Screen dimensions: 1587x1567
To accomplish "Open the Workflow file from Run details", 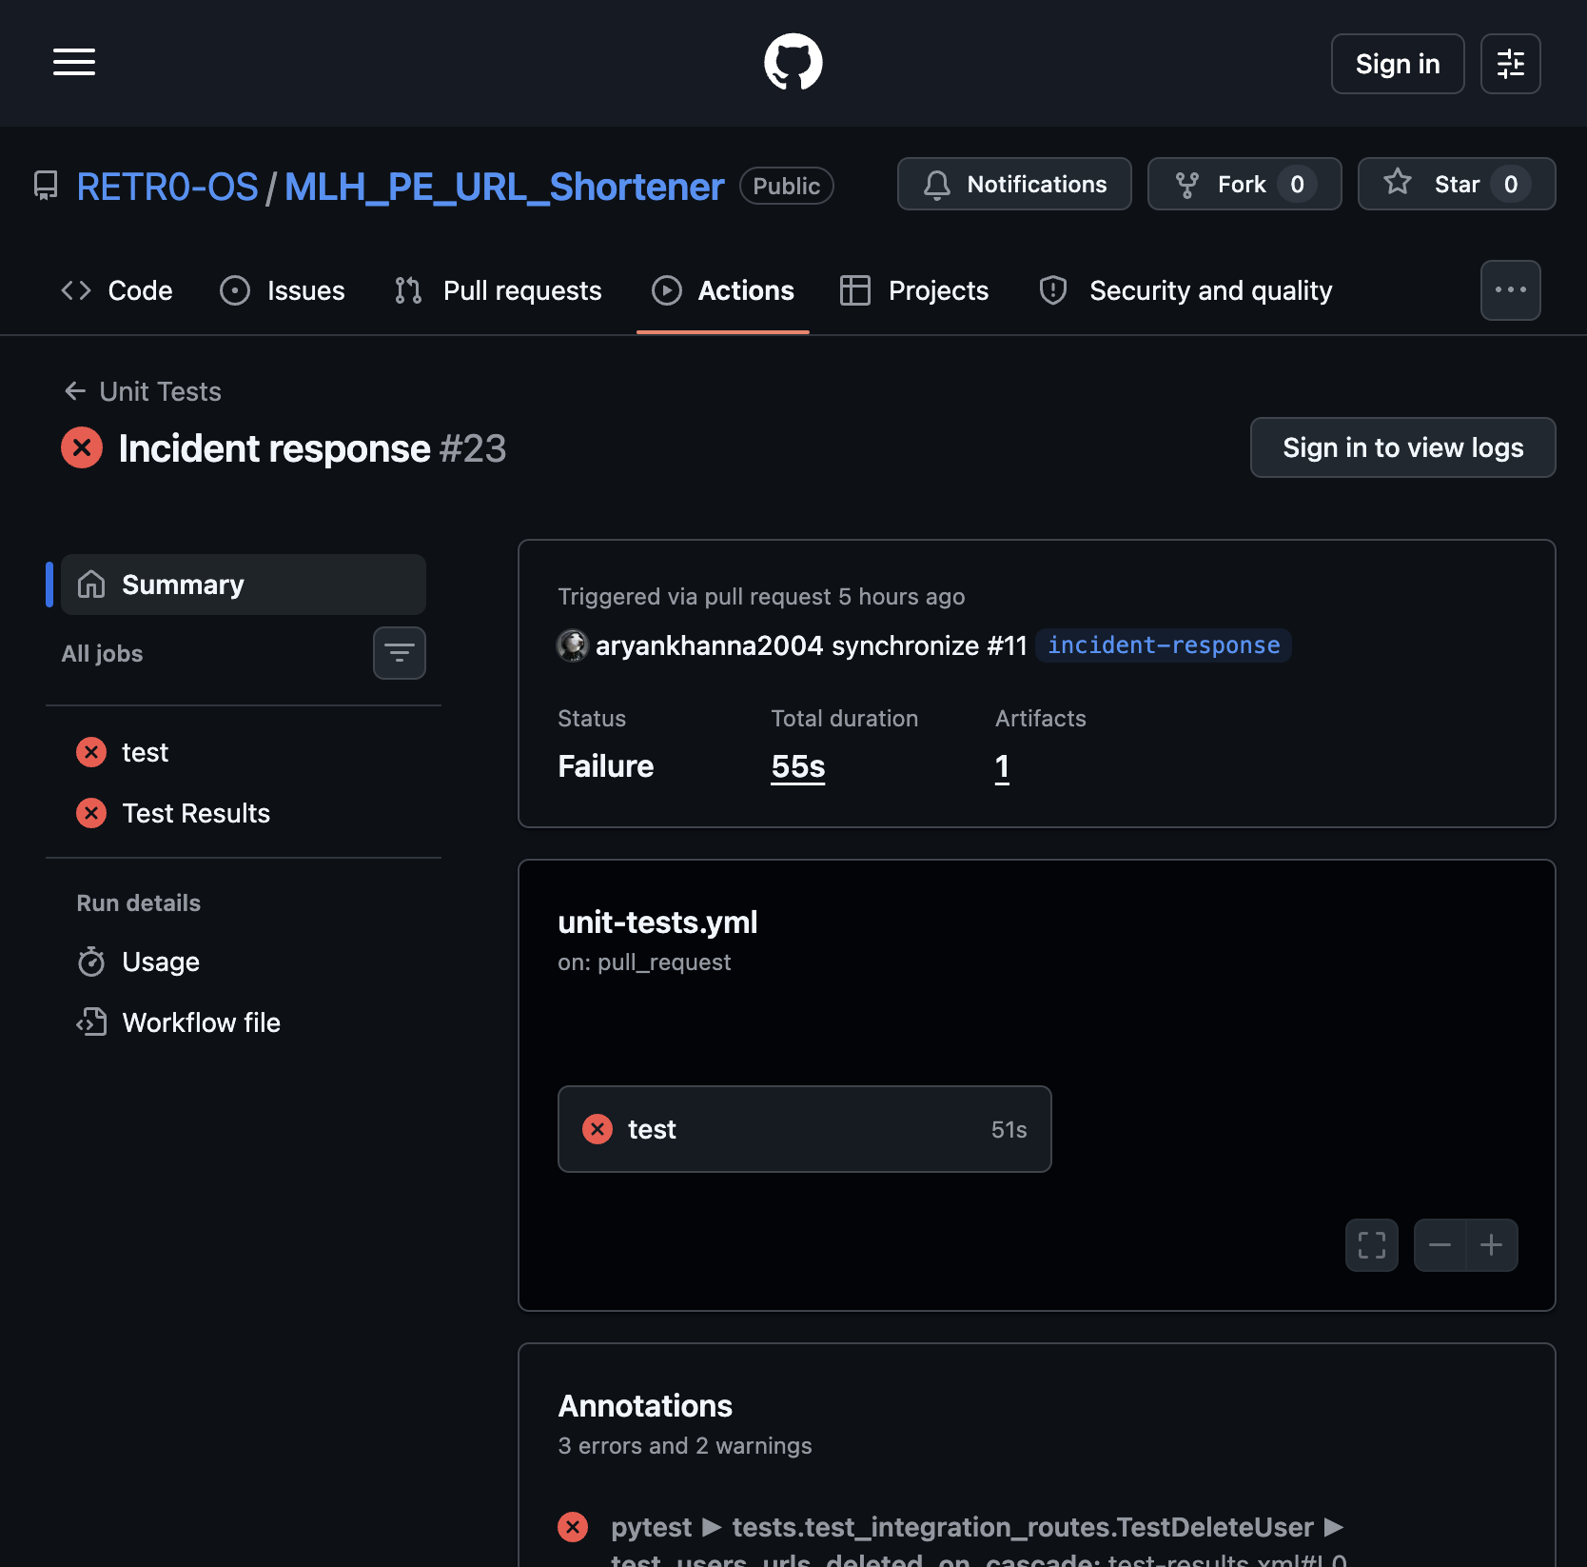I will [x=201, y=1022].
